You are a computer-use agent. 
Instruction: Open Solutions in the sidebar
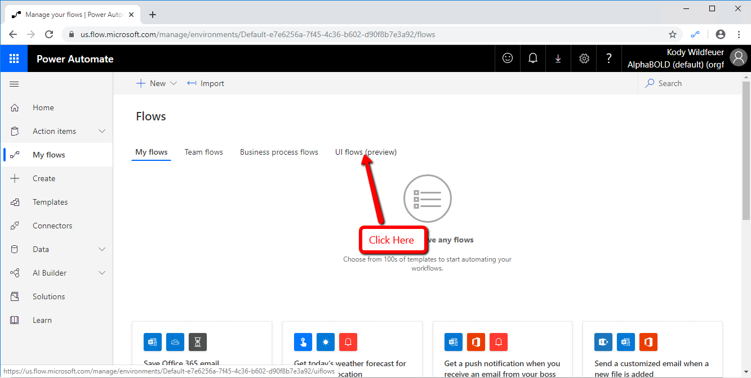click(56, 296)
